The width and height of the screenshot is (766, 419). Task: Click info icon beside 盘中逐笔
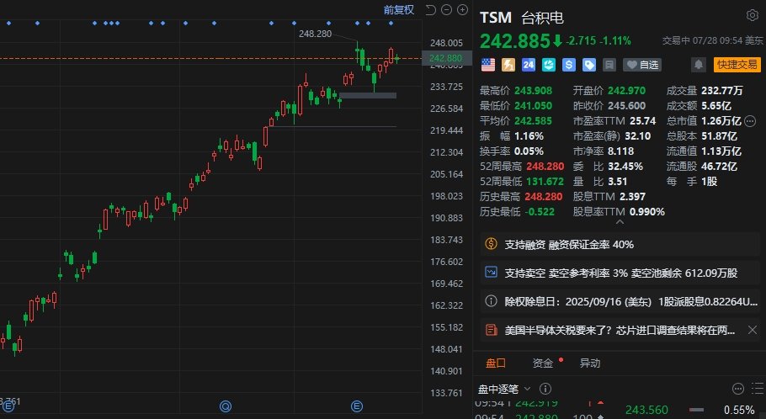click(545, 389)
